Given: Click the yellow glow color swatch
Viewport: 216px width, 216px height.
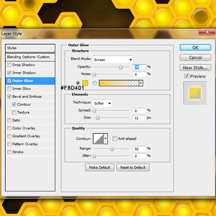Looking at the screenshot, I should (85, 83).
